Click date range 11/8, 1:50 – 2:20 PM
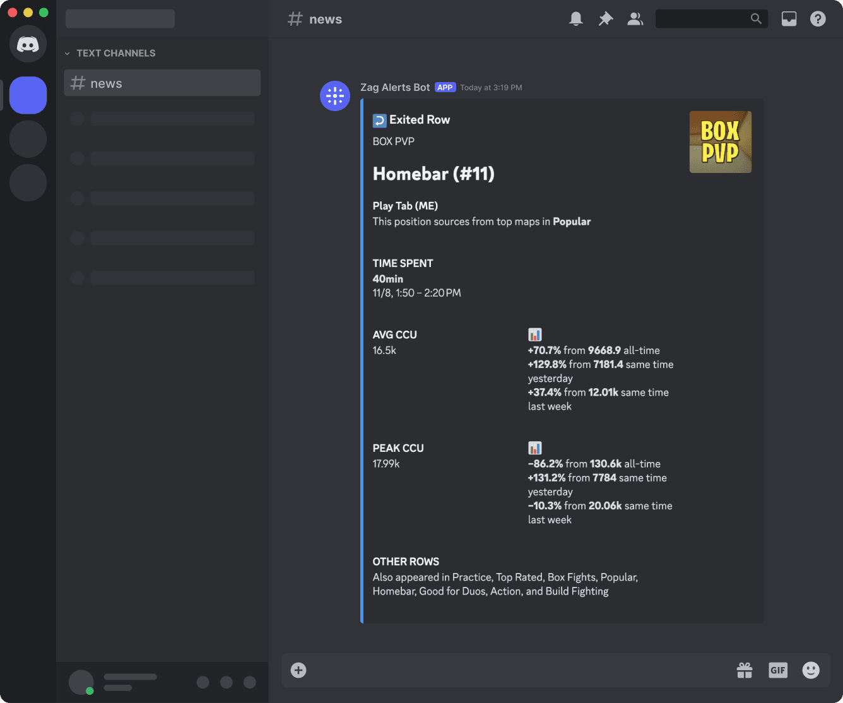The image size is (843, 703). point(416,293)
